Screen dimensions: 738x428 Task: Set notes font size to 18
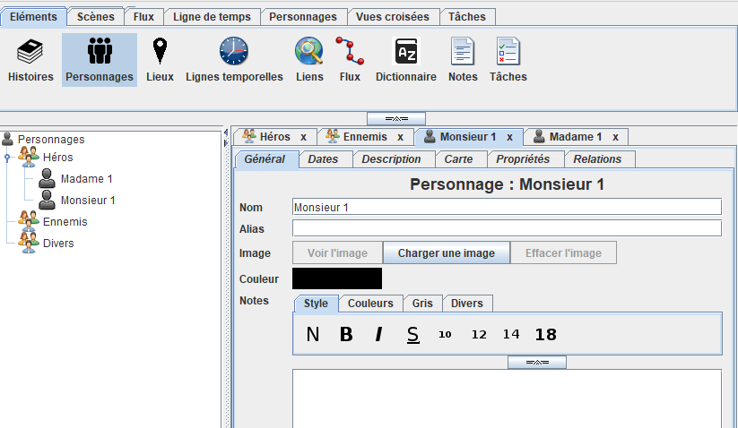pyautogui.click(x=546, y=335)
